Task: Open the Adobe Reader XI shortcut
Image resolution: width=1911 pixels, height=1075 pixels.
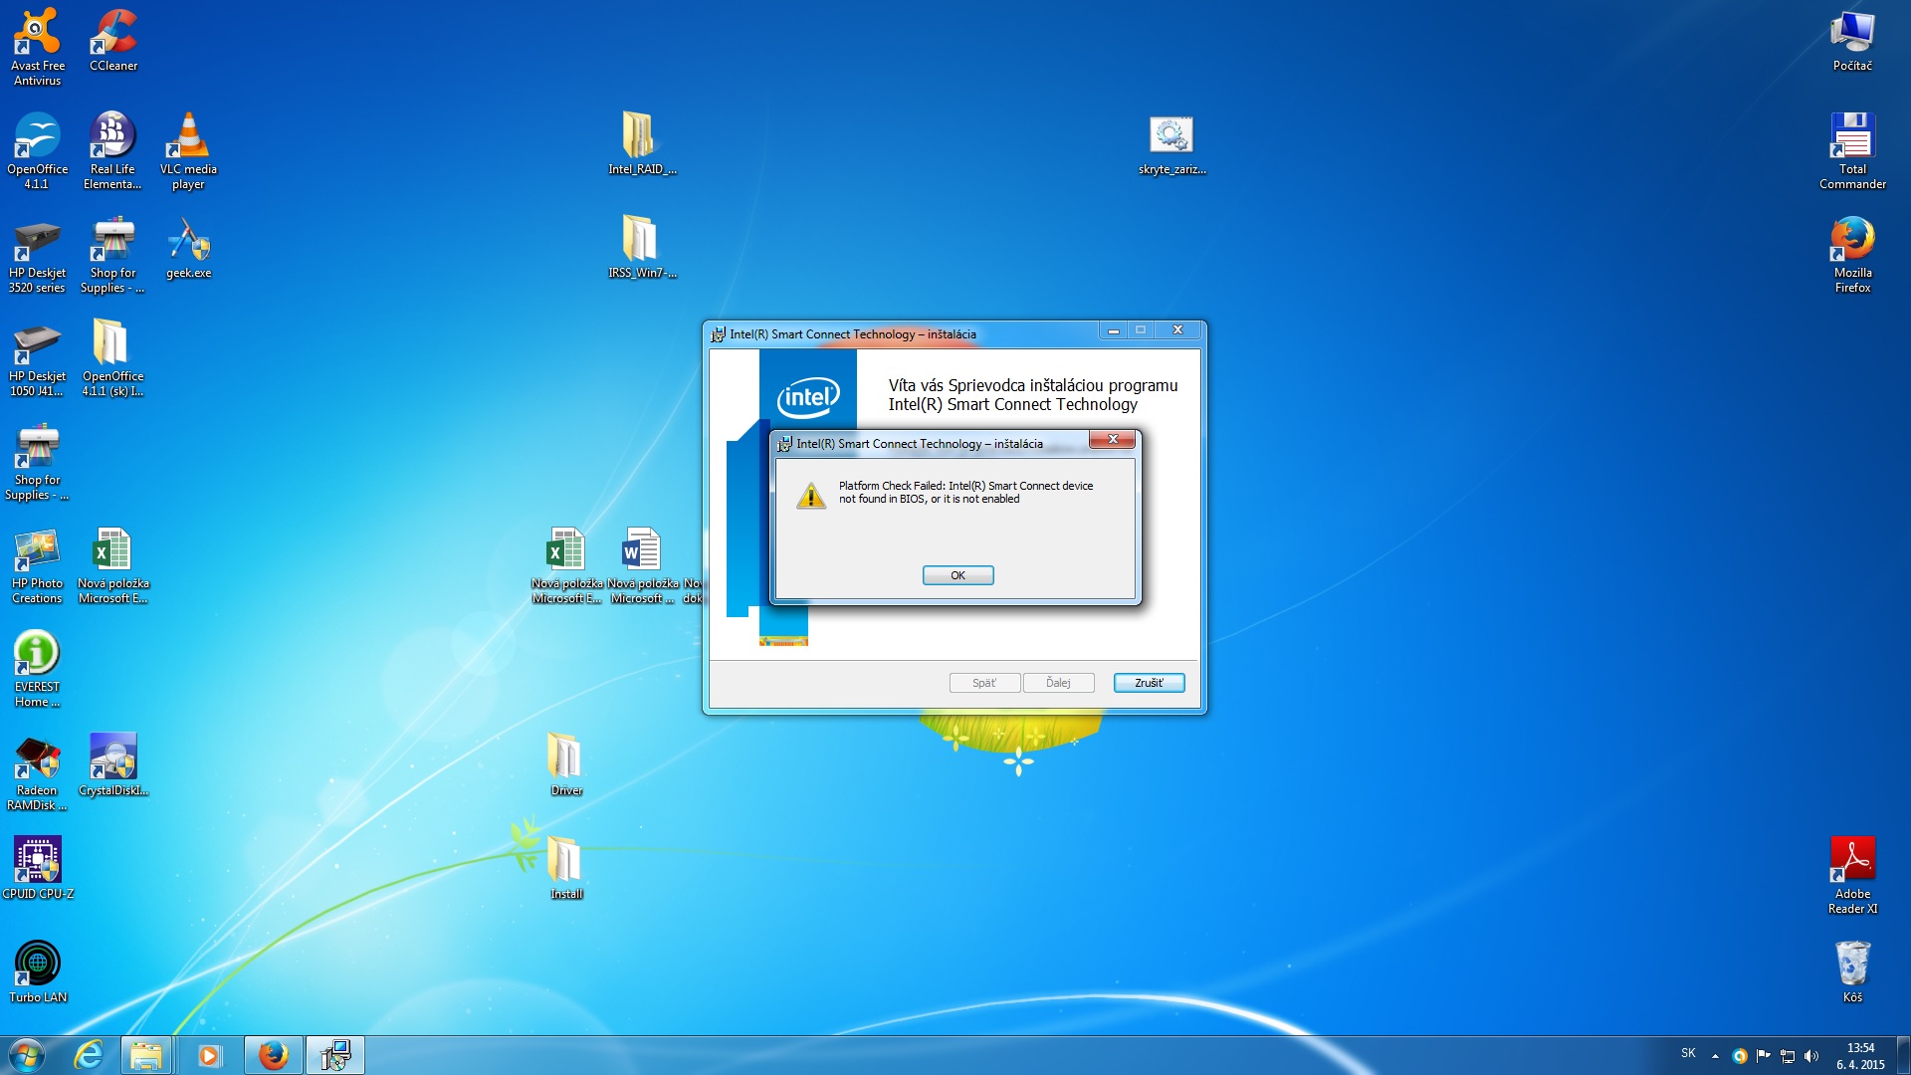Action: click(x=1852, y=861)
